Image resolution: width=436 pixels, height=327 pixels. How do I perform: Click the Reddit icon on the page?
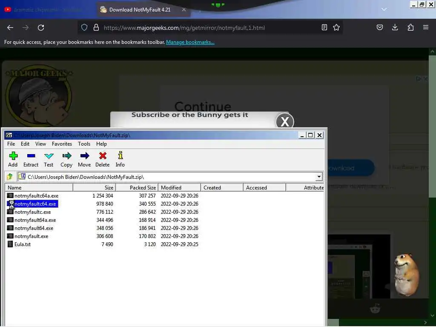point(375,308)
